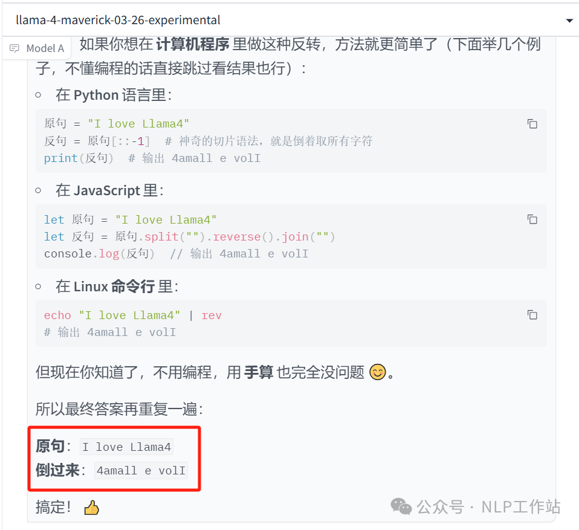The image size is (579, 530).
Task: Click the '在 Linux 命令行 里' bullet heading
Action: click(117, 286)
